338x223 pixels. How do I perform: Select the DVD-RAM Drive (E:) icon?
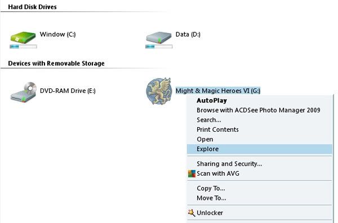tap(23, 92)
